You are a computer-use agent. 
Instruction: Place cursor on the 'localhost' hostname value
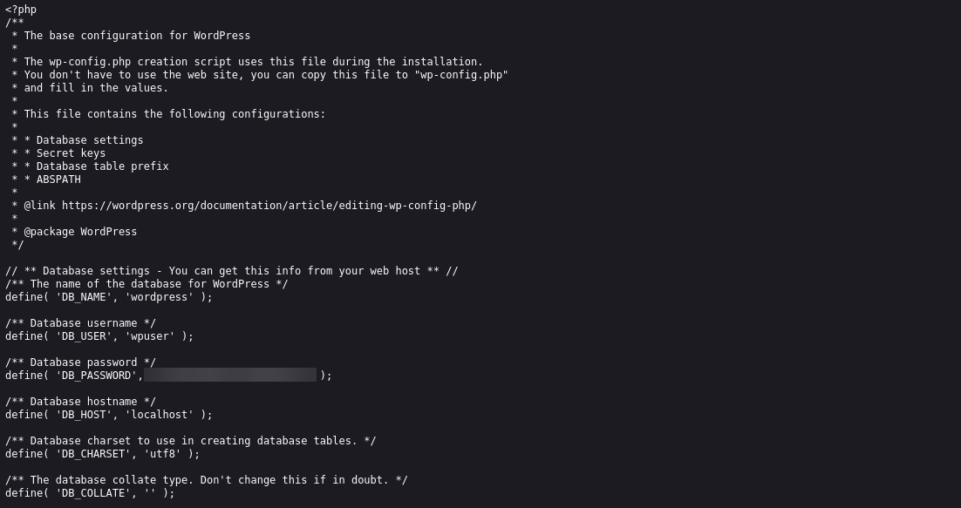coord(160,415)
